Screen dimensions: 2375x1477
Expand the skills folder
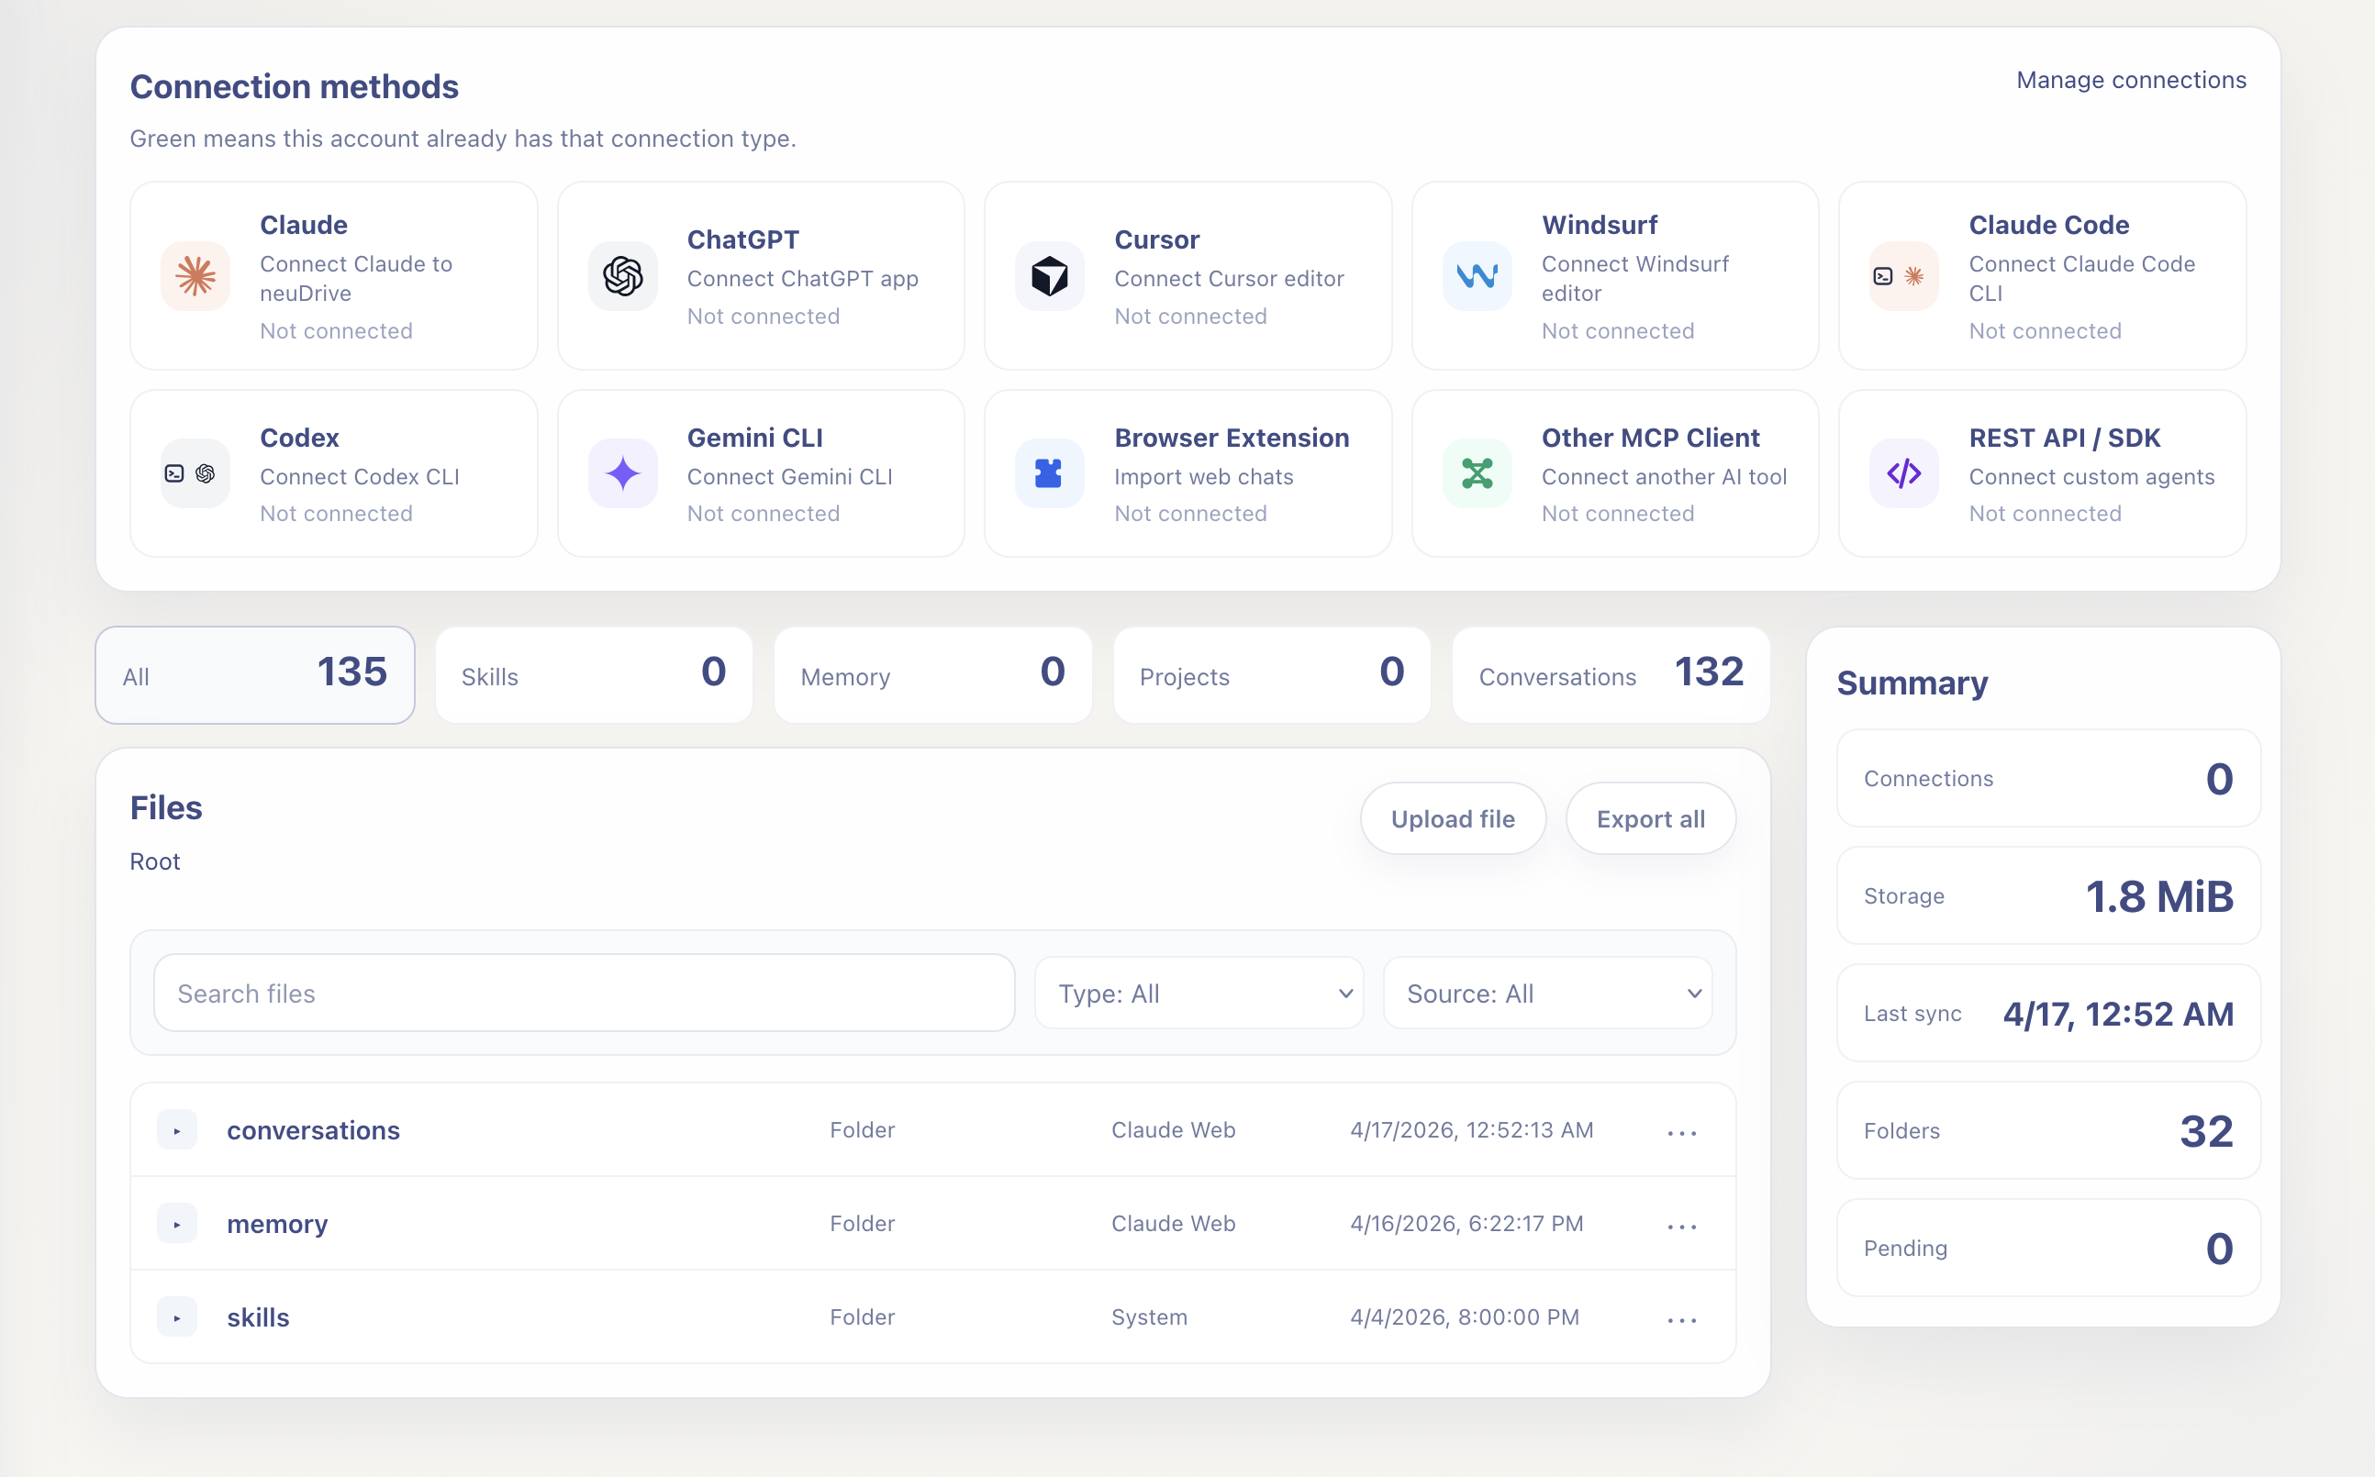[177, 1317]
